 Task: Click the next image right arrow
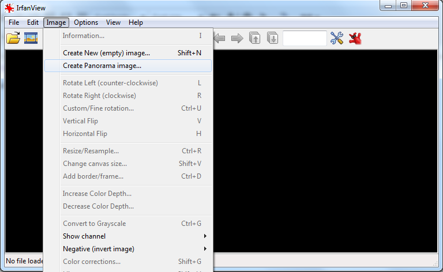point(236,39)
